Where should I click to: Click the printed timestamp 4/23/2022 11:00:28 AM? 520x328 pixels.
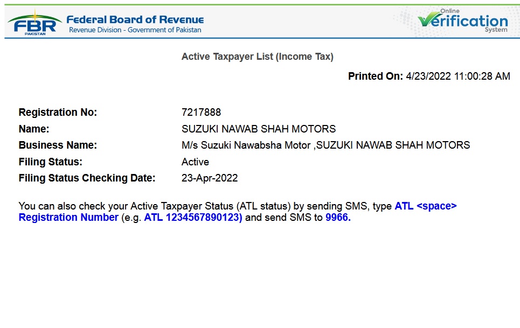(x=457, y=76)
